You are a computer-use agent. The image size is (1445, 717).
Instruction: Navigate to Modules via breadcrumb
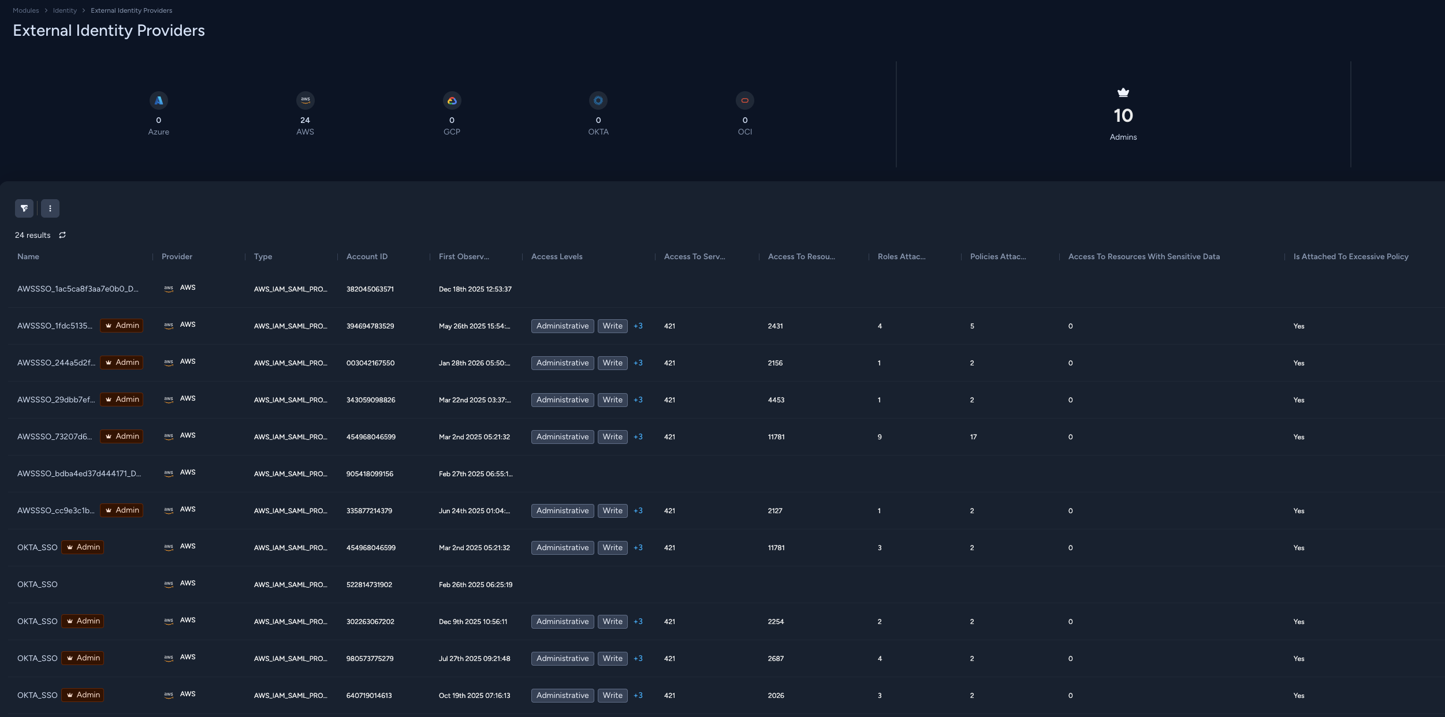25,10
